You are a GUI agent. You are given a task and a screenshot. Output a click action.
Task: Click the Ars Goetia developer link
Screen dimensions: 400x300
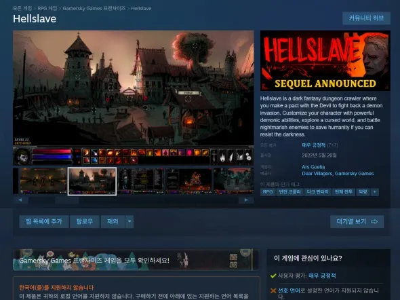click(313, 167)
